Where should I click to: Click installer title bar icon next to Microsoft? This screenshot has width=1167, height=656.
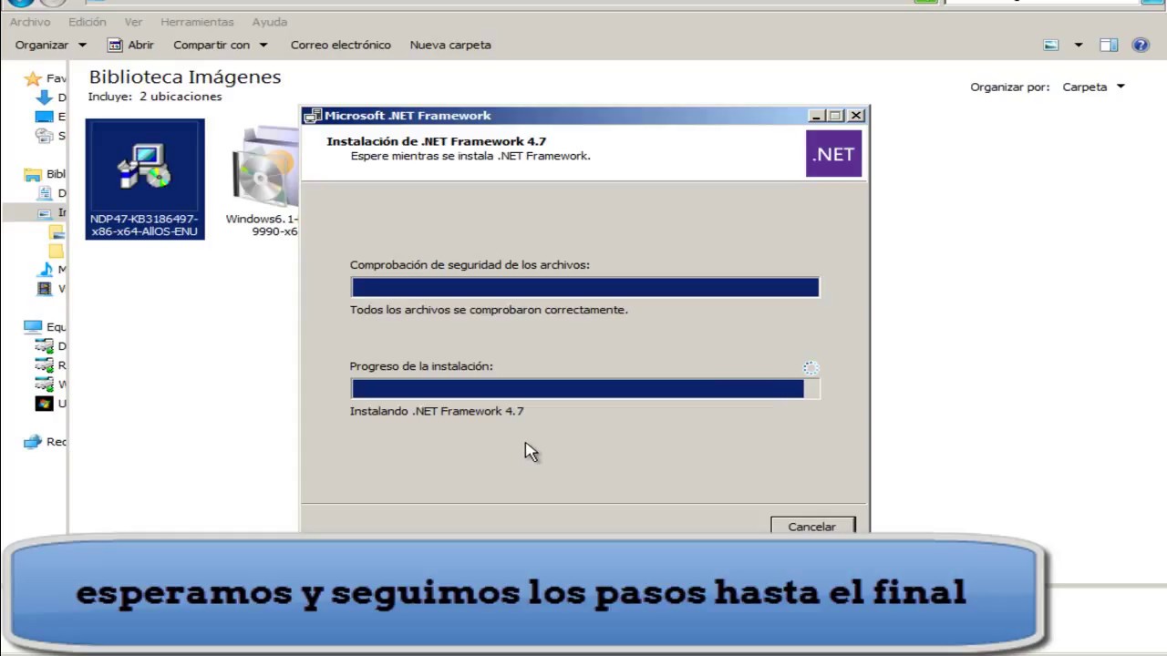313,116
